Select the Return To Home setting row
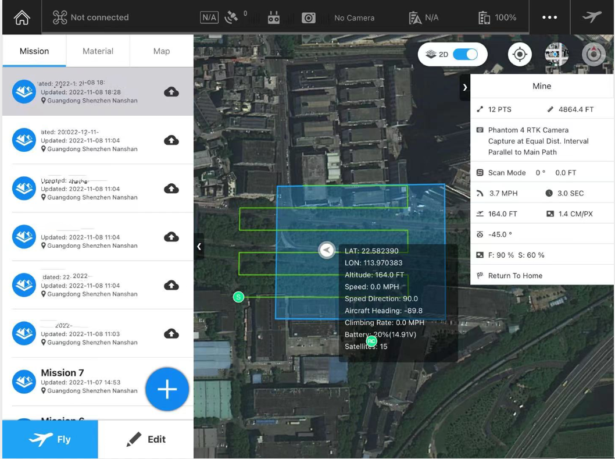 point(542,275)
